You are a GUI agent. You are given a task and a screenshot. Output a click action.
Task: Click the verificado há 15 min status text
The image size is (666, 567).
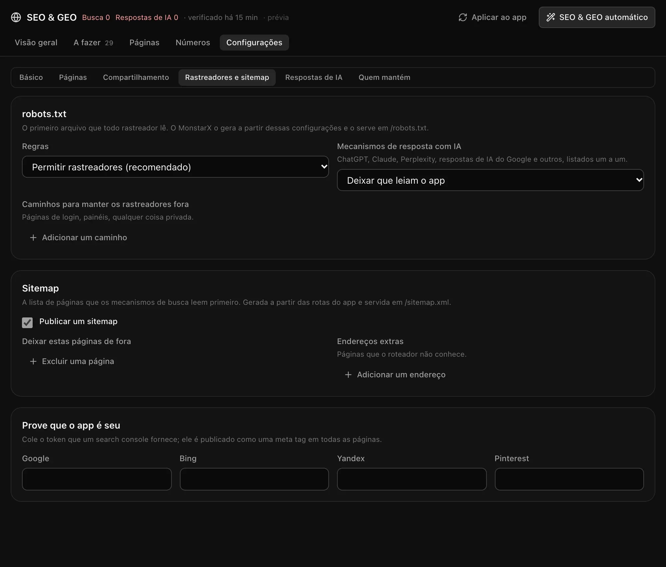point(223,18)
